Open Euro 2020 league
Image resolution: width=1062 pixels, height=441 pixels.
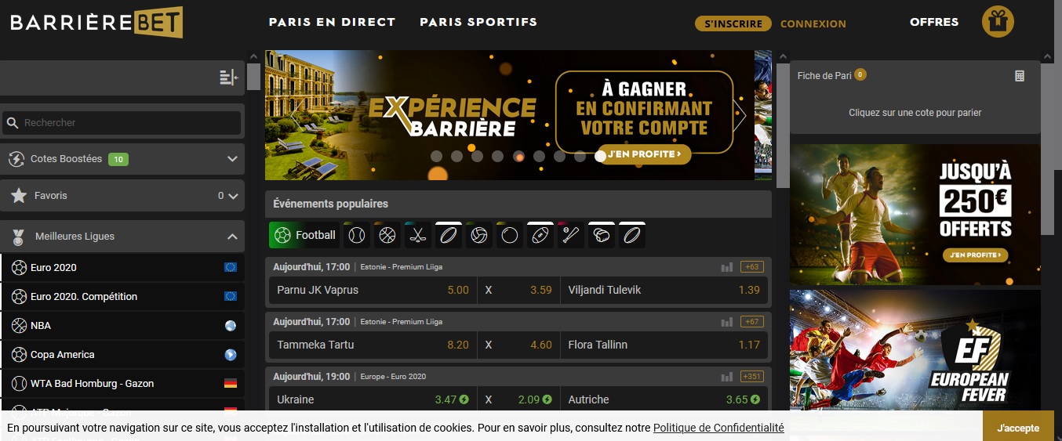[x=122, y=268]
